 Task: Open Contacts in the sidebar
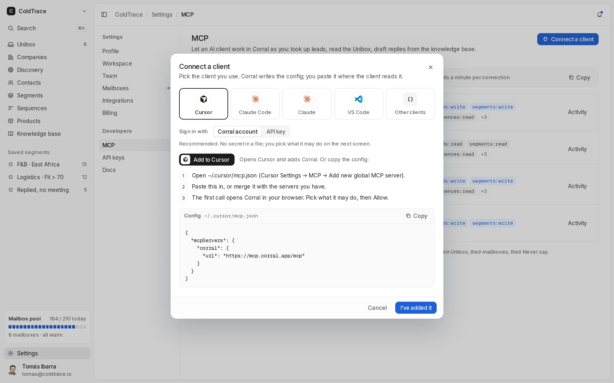tap(47, 82)
